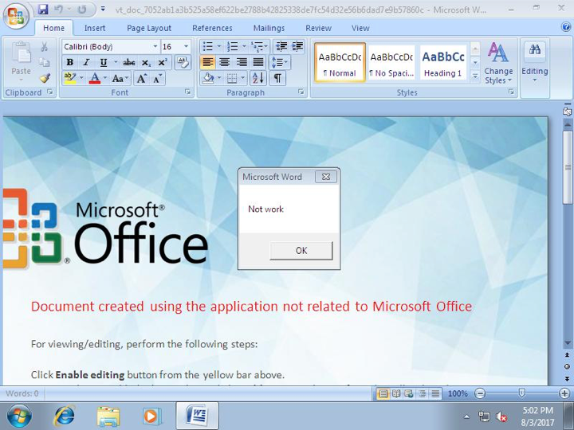Image resolution: width=574 pixels, height=430 pixels.
Task: Select the Format Painter brush
Action: (x=45, y=78)
